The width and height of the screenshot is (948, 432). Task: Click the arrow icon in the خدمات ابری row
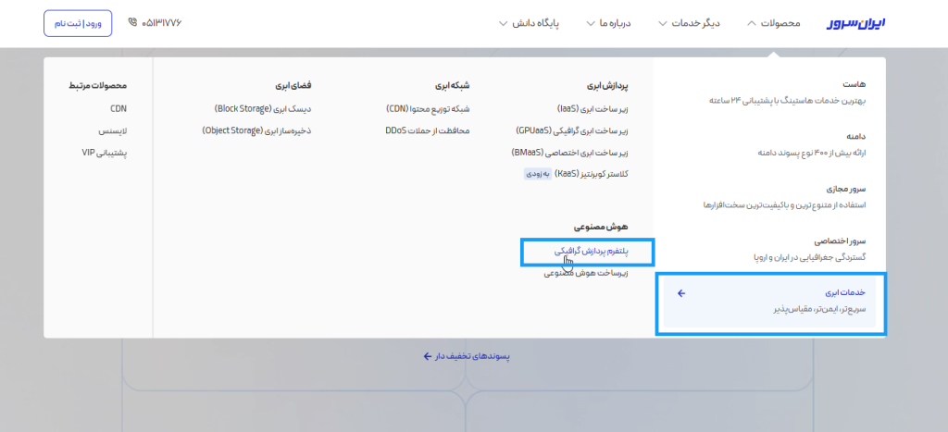click(x=681, y=293)
